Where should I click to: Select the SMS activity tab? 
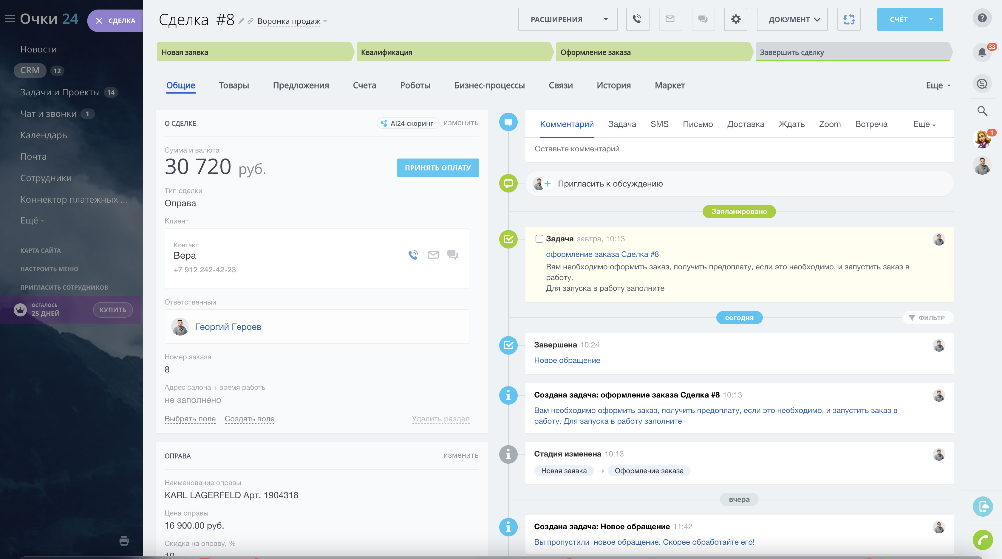pos(659,124)
